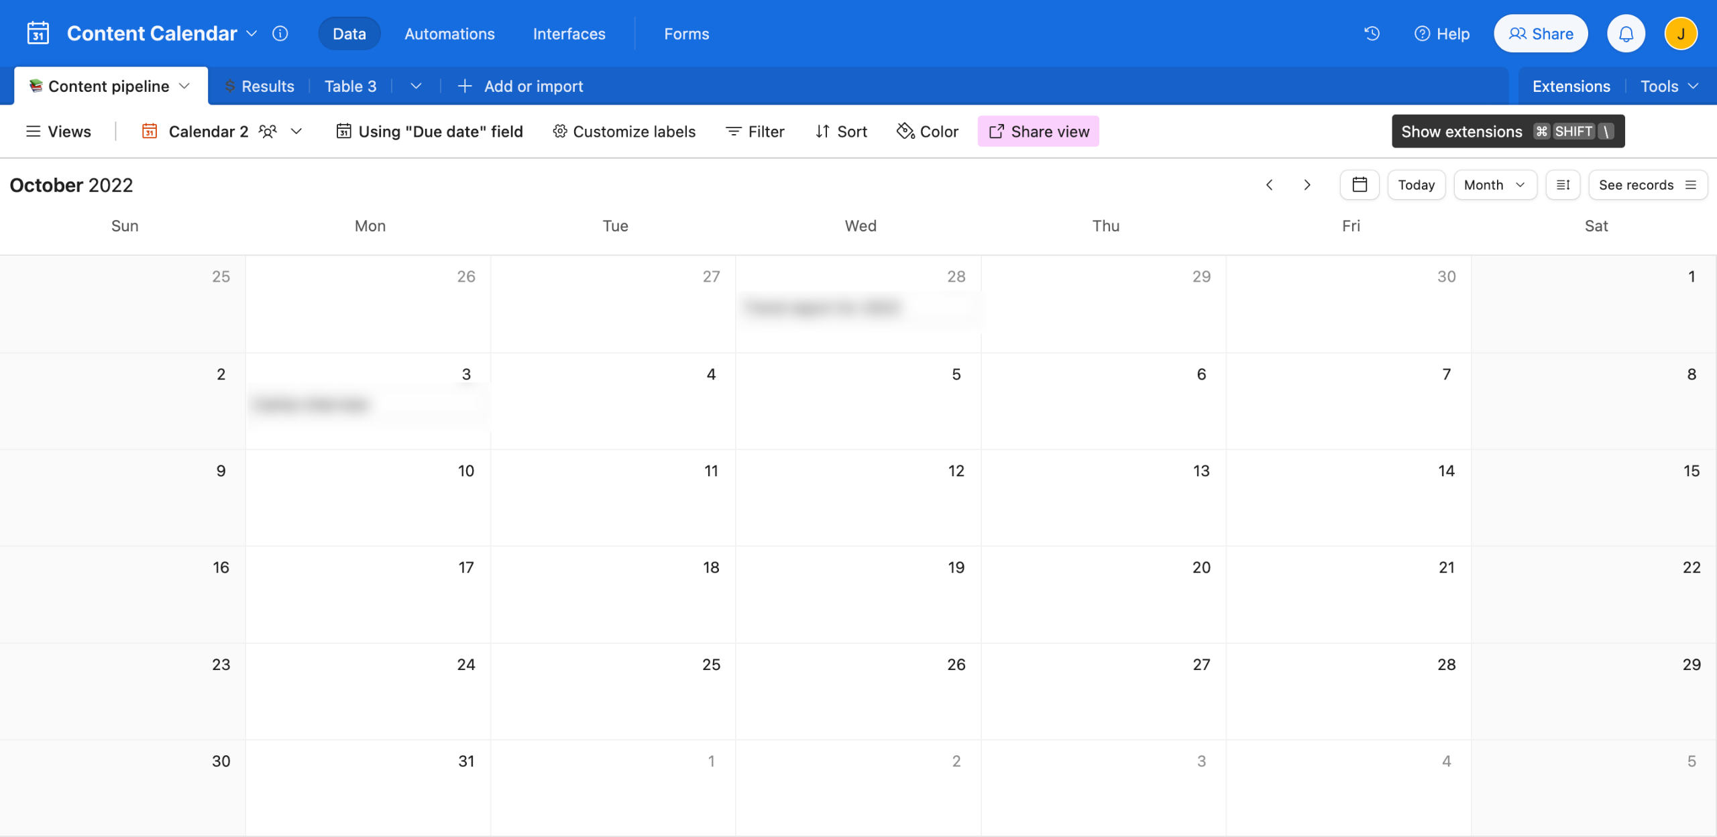Open the Table 3 tab

click(350, 87)
